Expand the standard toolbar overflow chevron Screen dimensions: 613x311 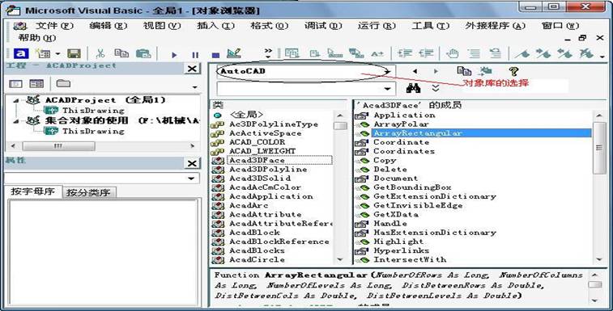pos(268,53)
